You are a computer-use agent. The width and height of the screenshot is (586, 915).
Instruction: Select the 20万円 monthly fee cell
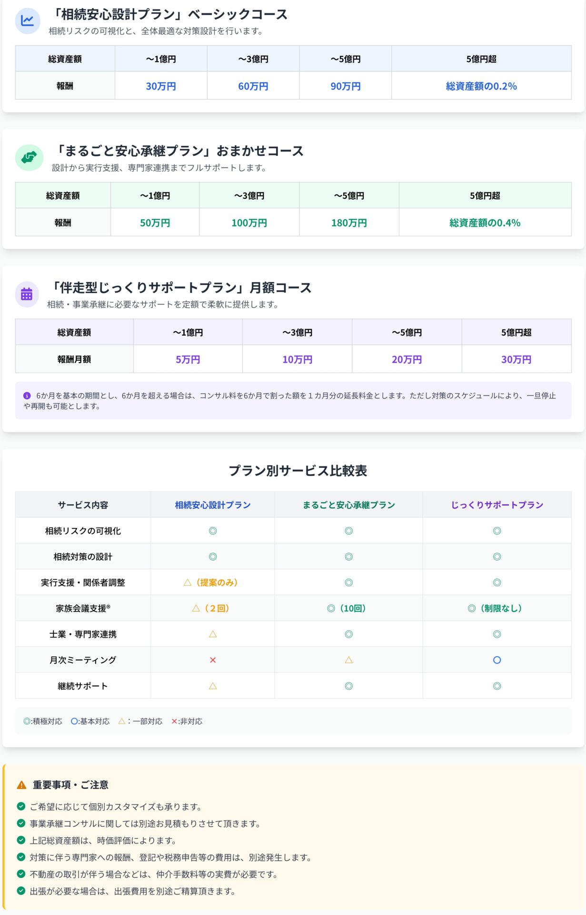coord(407,359)
